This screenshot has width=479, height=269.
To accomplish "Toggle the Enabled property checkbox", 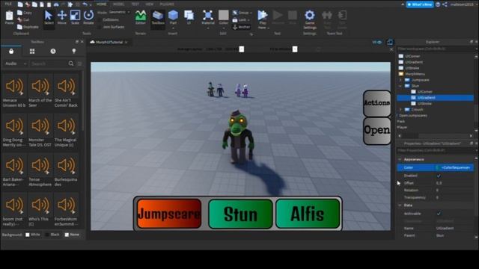I will pos(439,176).
